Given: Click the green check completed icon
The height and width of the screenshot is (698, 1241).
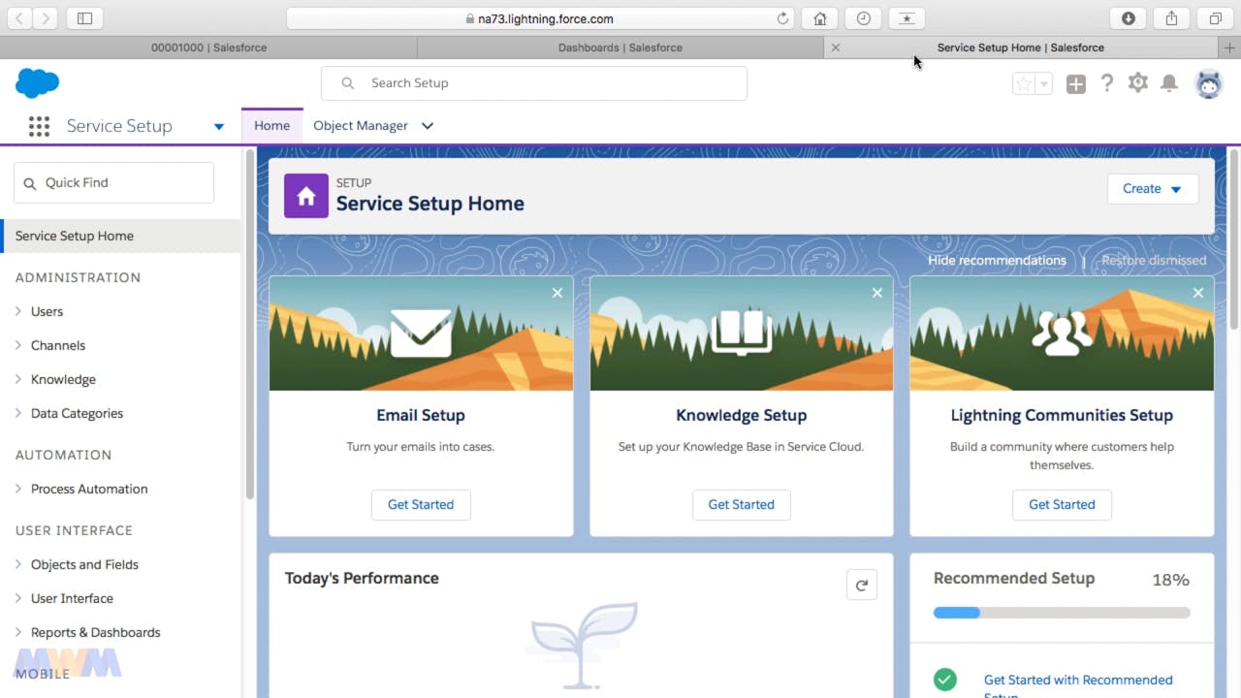Looking at the screenshot, I should click(x=945, y=680).
